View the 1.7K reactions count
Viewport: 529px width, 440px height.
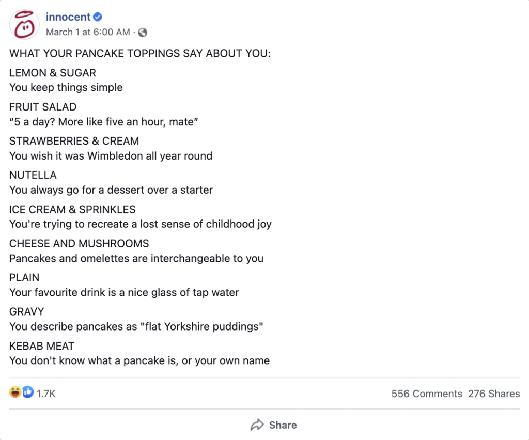[x=46, y=394]
